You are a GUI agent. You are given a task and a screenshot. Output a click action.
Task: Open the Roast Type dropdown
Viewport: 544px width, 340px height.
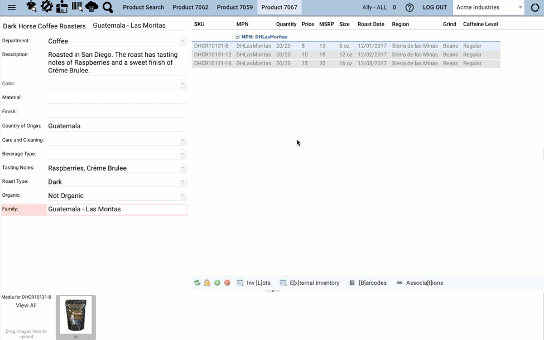182,181
